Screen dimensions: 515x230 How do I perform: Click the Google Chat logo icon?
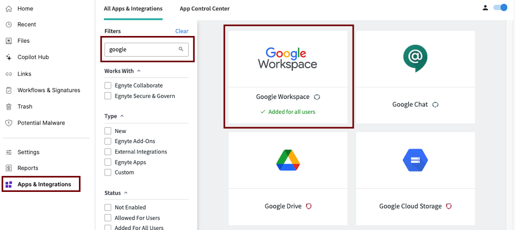pyautogui.click(x=415, y=58)
